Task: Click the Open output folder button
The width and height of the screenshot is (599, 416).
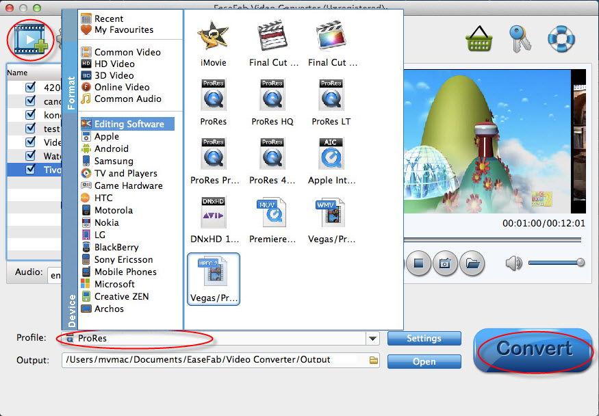Action: tap(424, 361)
